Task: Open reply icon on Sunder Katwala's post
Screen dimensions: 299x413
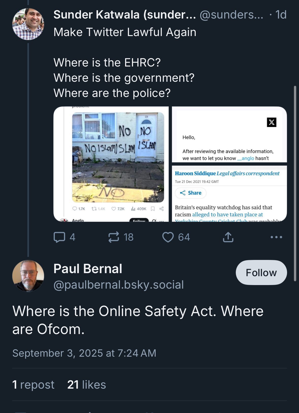Action: tap(59, 237)
